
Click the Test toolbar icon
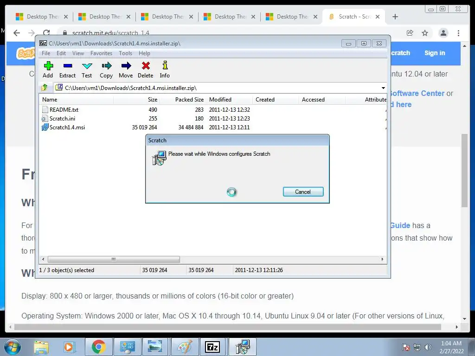87,70
